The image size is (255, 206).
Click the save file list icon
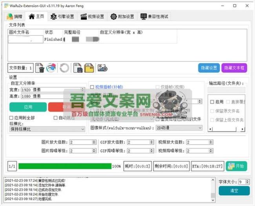click(78, 68)
